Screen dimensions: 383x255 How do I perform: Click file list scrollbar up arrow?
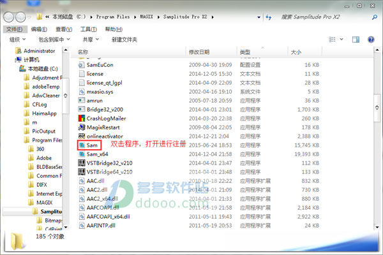377,50
